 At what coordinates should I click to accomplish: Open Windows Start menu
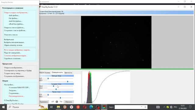point(3,107)
